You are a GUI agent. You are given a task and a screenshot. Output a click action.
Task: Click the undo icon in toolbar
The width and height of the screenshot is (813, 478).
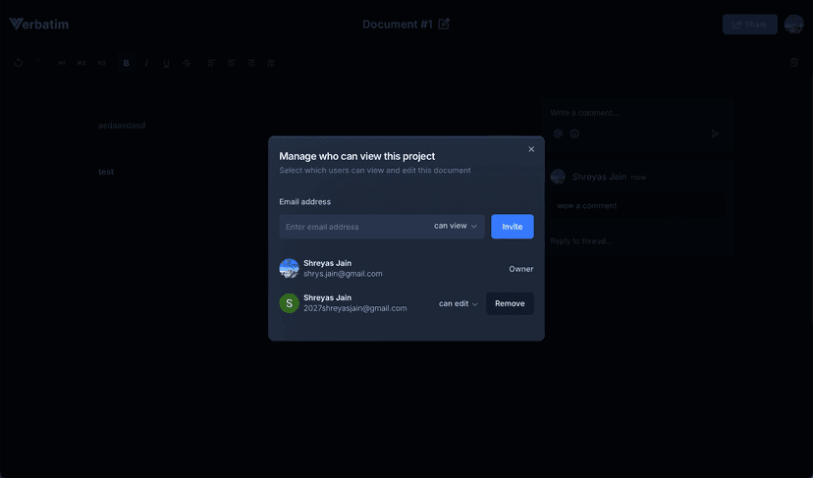(x=19, y=63)
